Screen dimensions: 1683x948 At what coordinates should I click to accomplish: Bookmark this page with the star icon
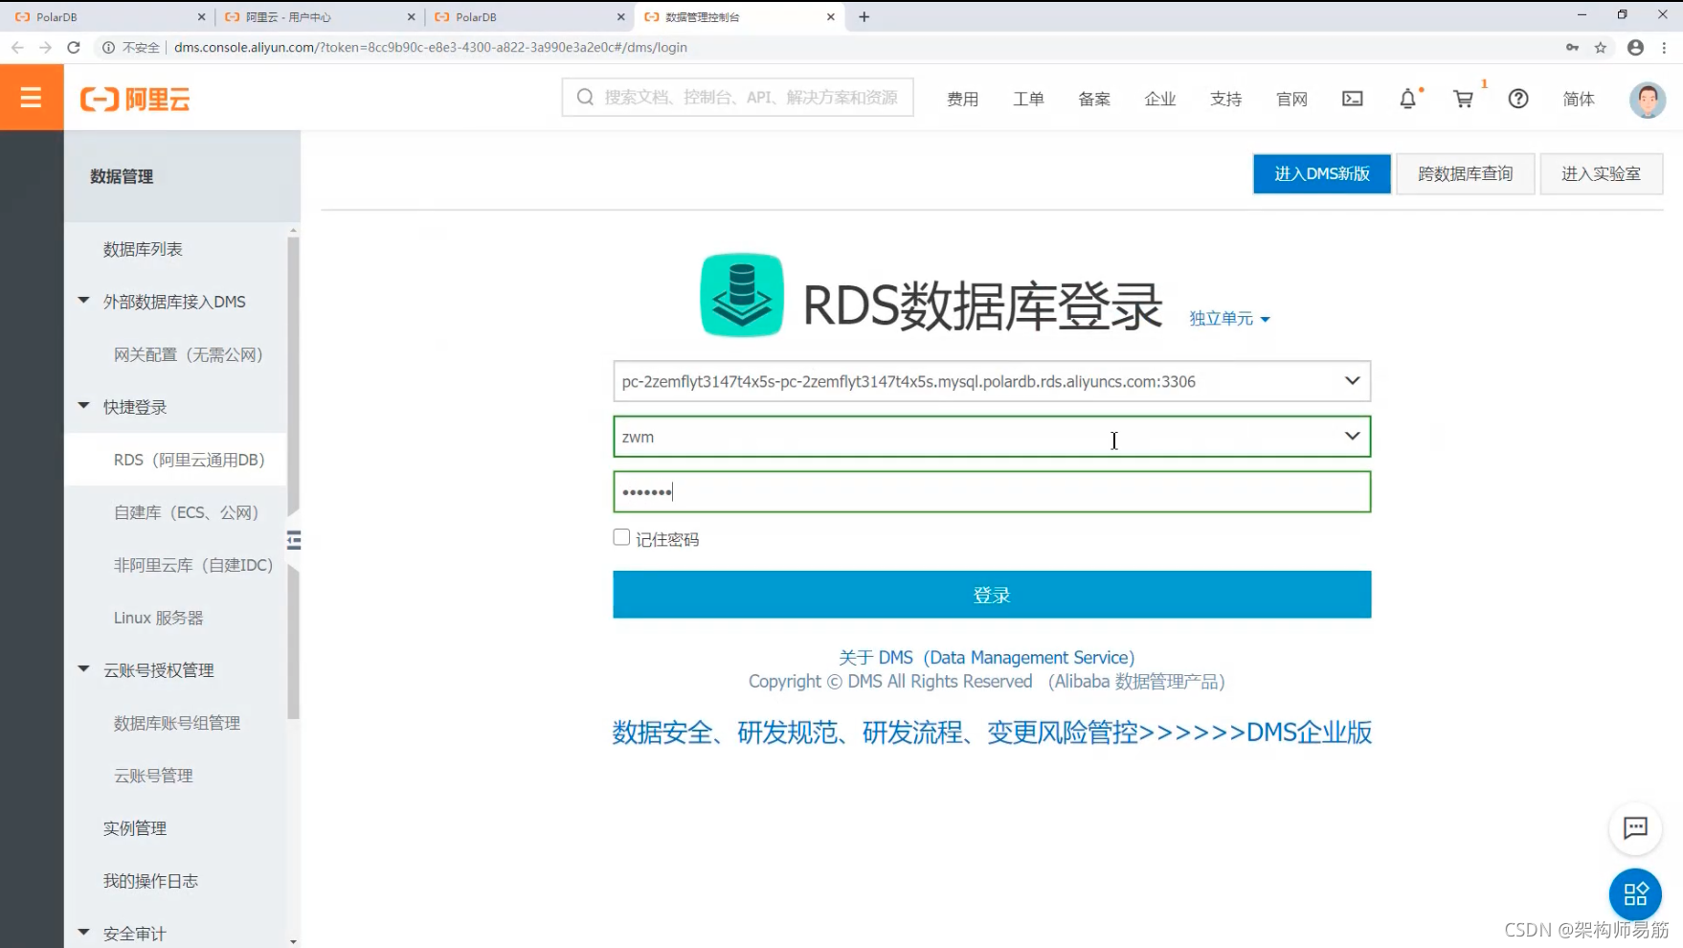pyautogui.click(x=1600, y=47)
